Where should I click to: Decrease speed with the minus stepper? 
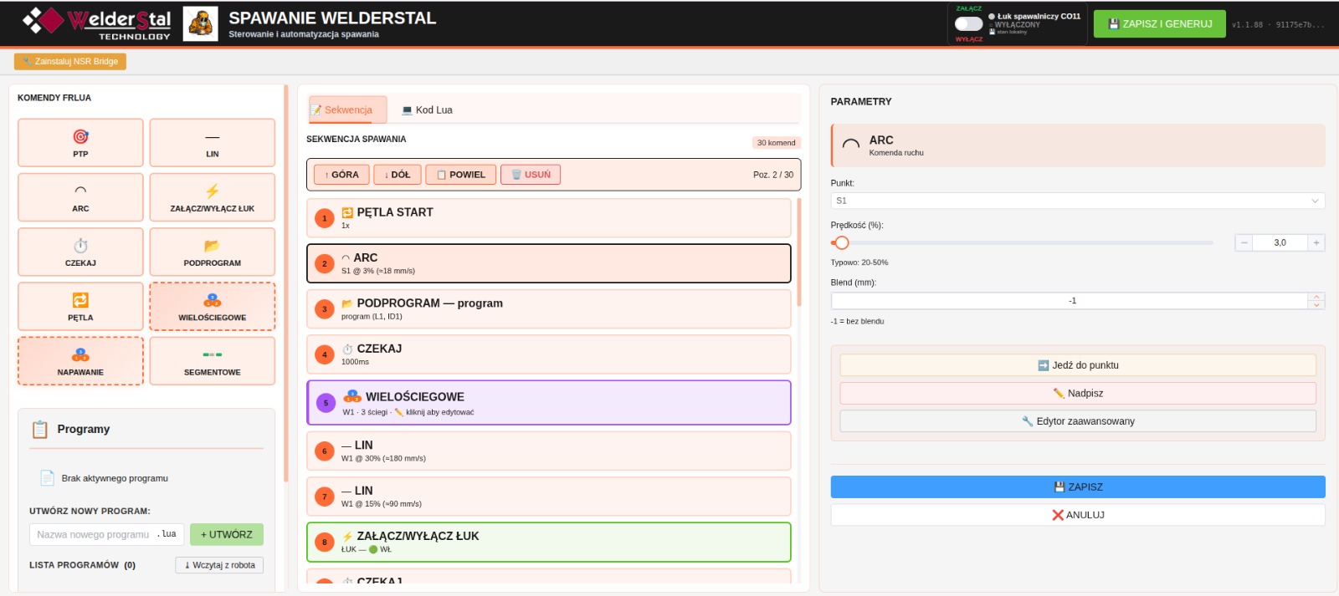(x=1244, y=242)
